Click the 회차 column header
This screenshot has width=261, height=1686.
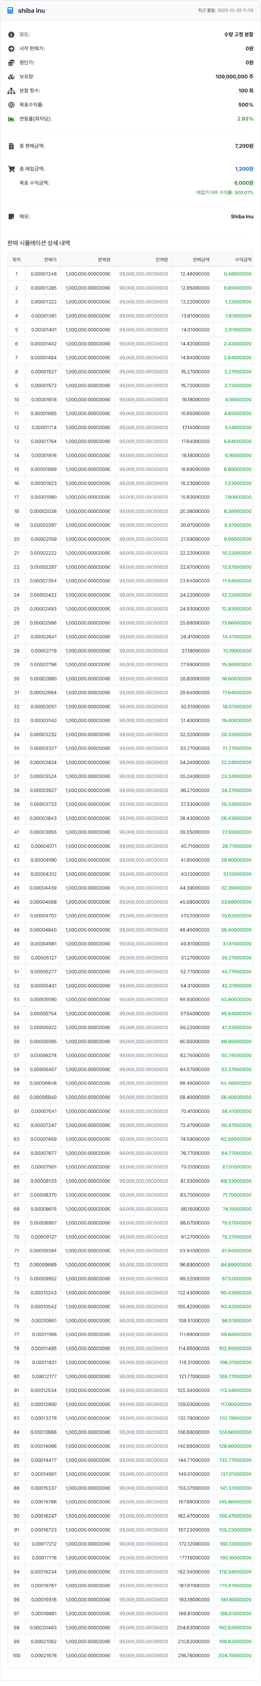pyautogui.click(x=16, y=260)
